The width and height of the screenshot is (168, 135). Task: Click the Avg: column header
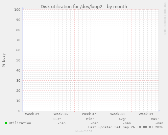point(123,119)
